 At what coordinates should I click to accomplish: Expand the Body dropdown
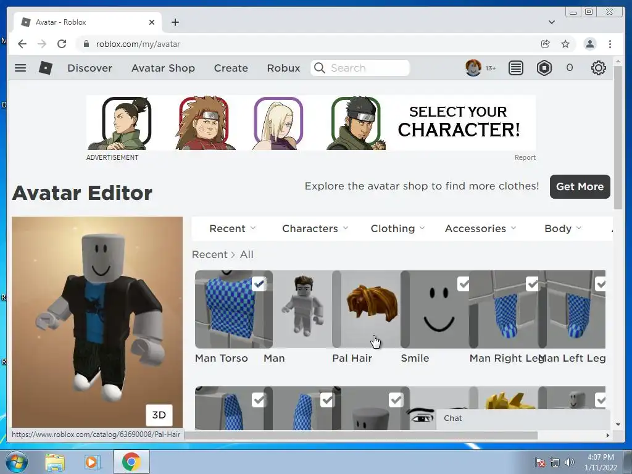coord(563,228)
